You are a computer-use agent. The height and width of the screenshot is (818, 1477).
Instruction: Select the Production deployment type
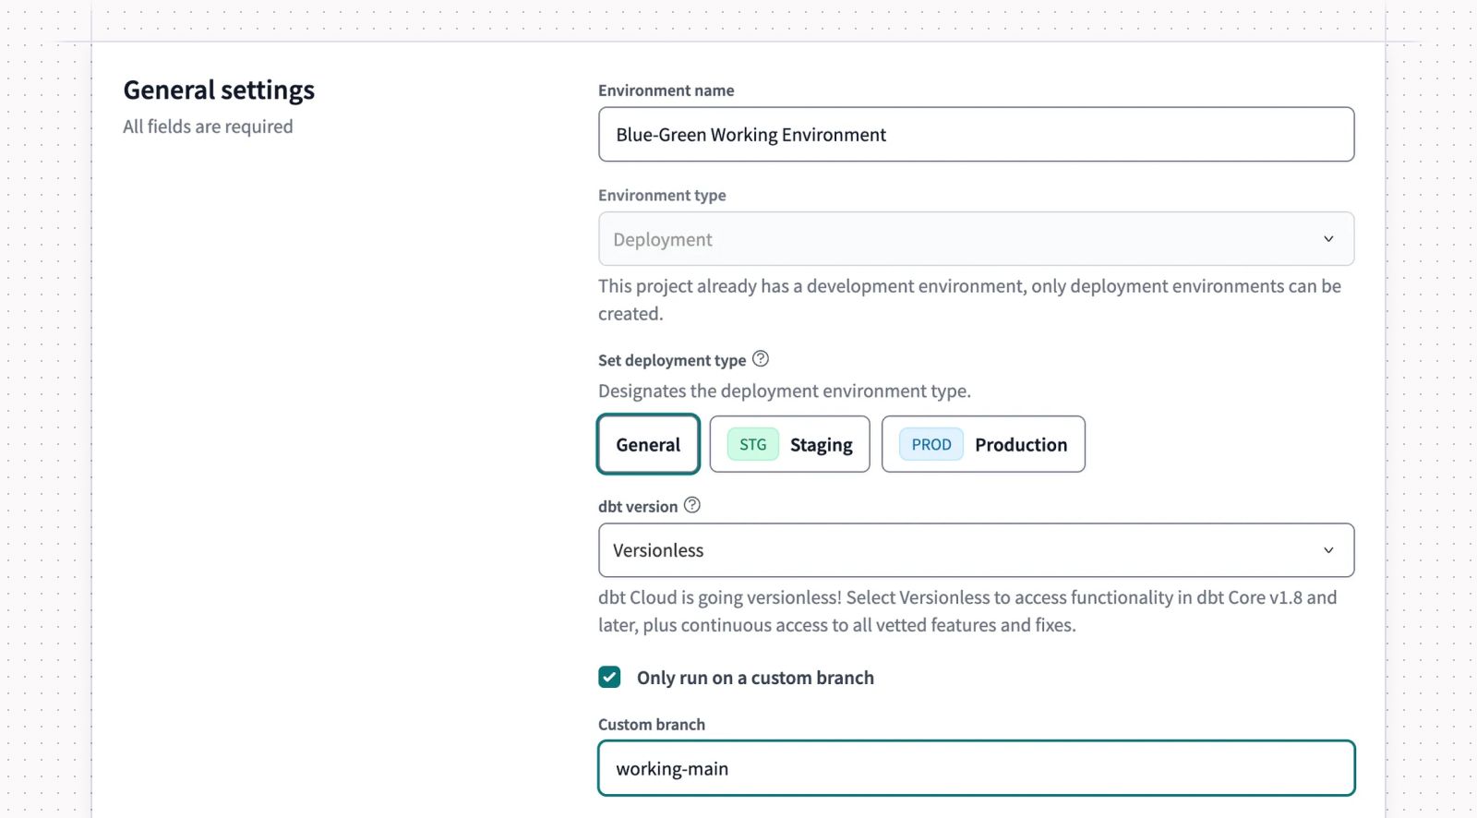tap(983, 444)
